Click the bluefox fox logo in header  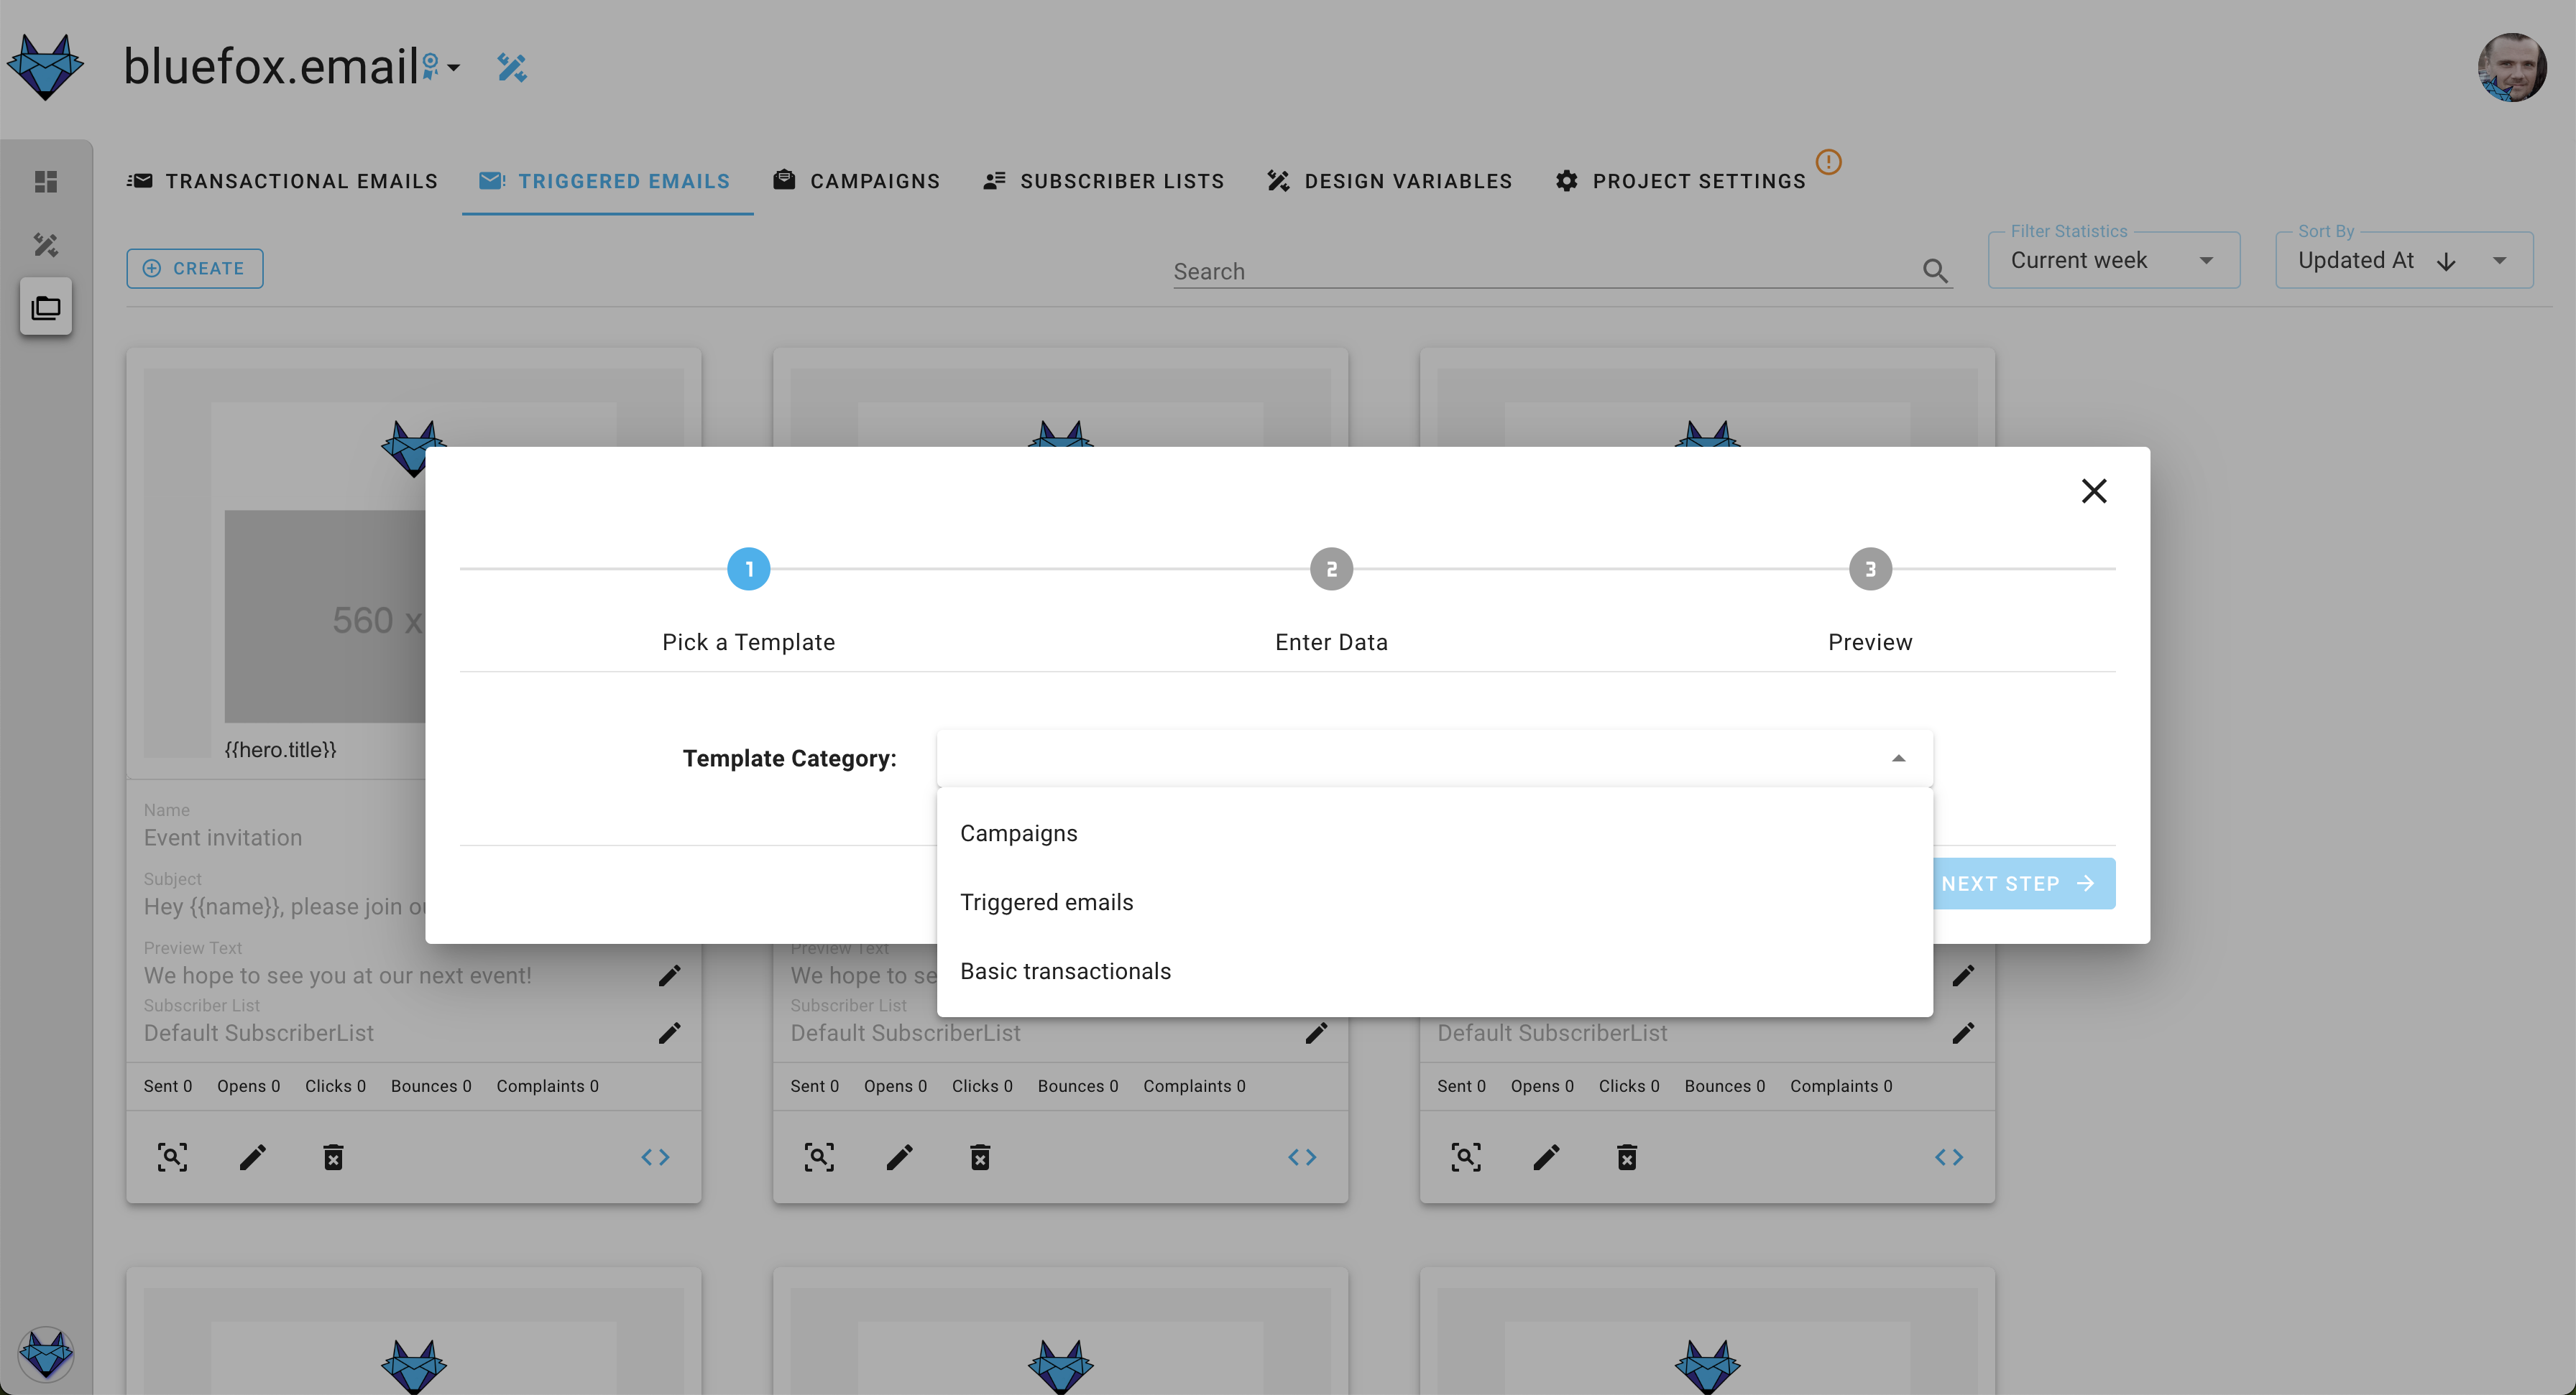coord(45,66)
